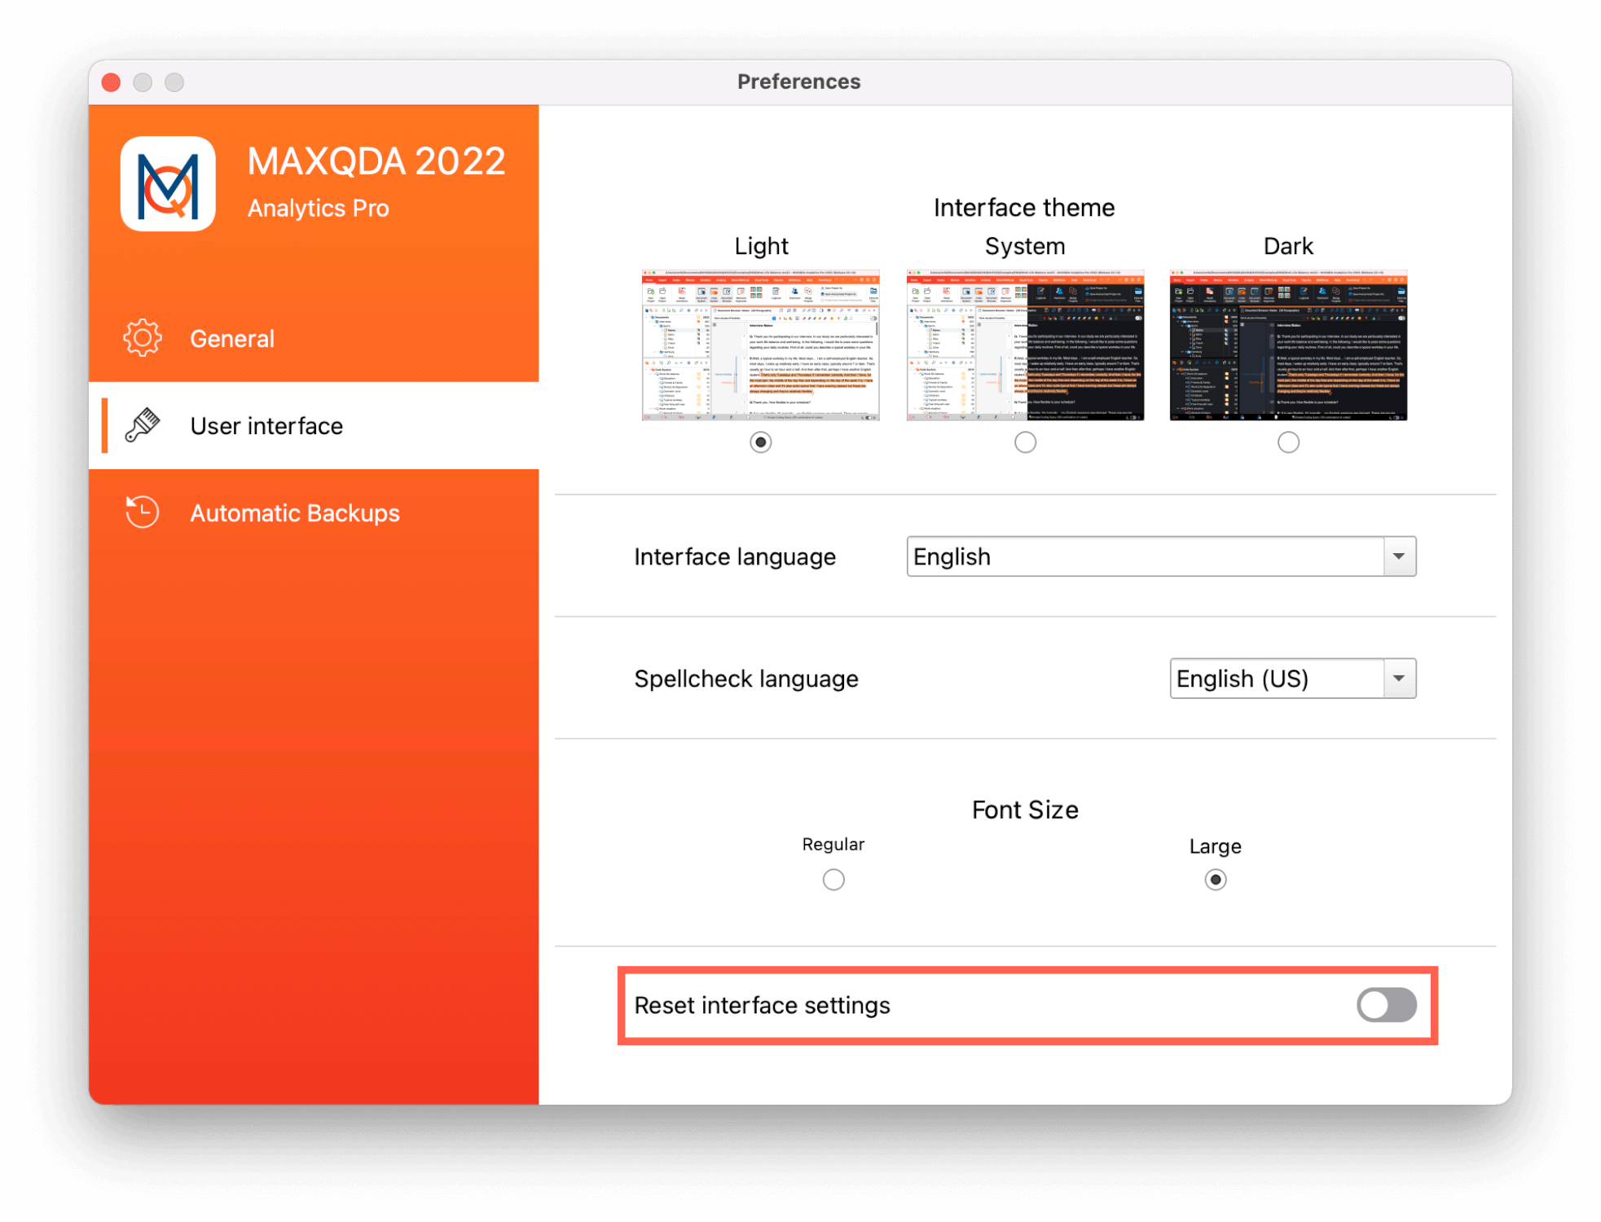Click the 'Spellcheck language' label
Viewport: 1601px width, 1222px height.
pyautogui.click(x=746, y=679)
